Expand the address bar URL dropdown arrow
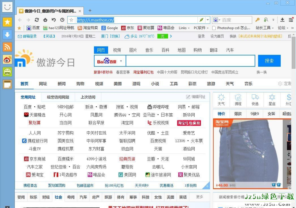The image size is (296, 208). (x=208, y=20)
